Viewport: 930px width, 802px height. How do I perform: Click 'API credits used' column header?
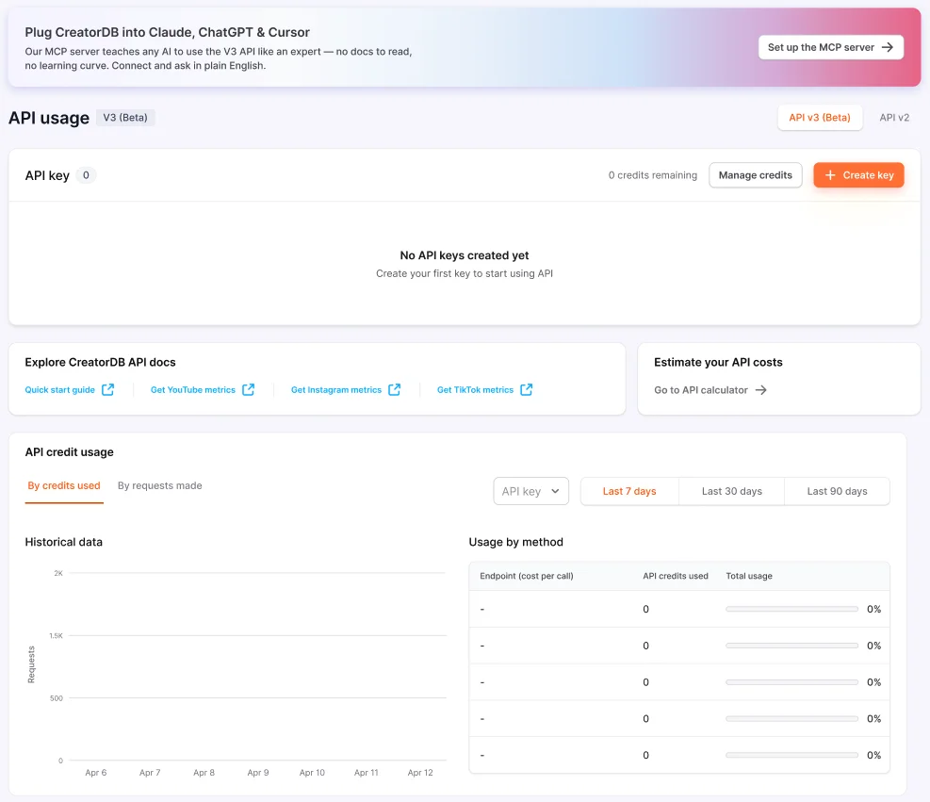676,576
